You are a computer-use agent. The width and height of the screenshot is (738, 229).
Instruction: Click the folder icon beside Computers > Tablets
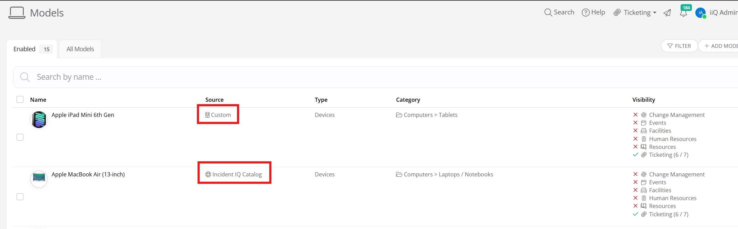(399, 115)
